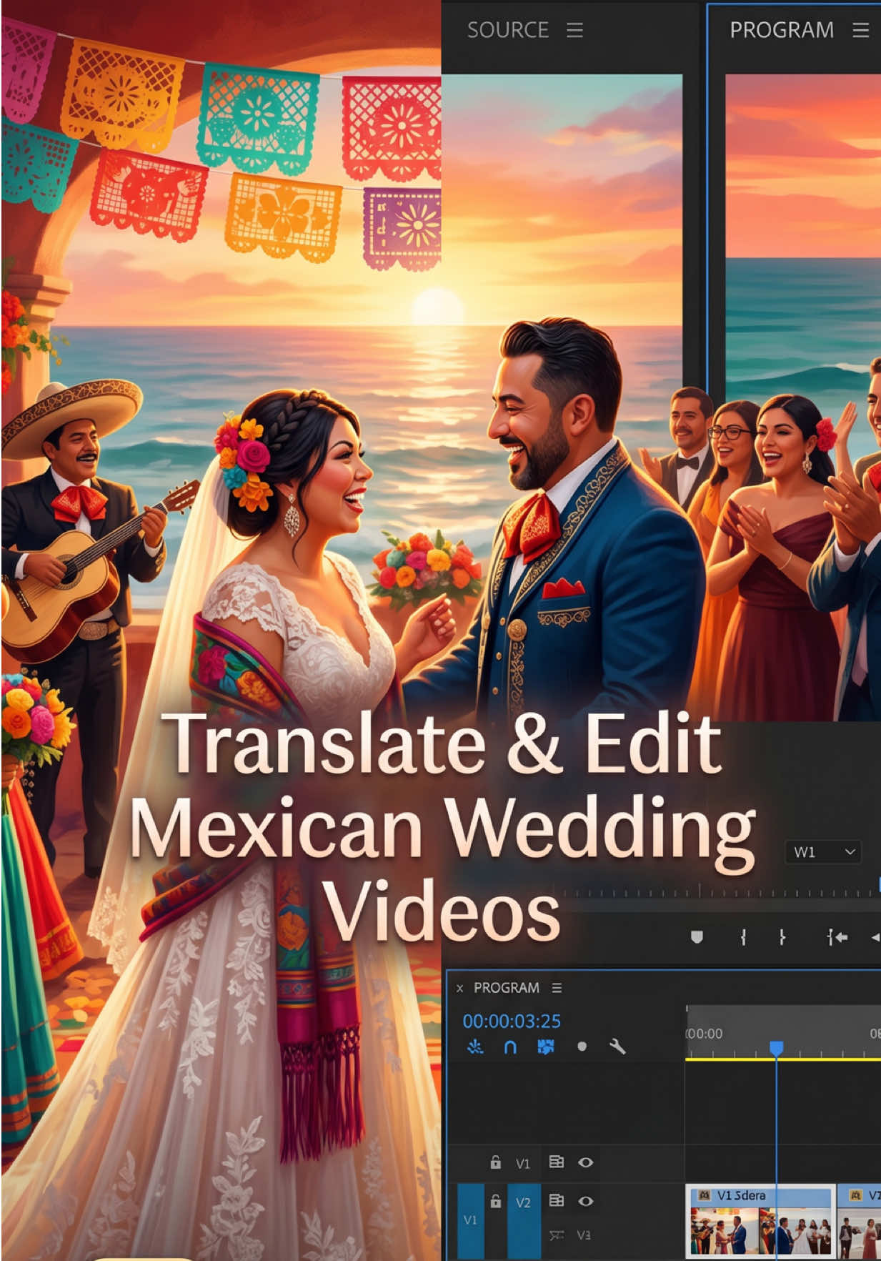The width and height of the screenshot is (881, 1261).
Task: Enable the timeline Snap magnet icon
Action: click(x=510, y=1047)
